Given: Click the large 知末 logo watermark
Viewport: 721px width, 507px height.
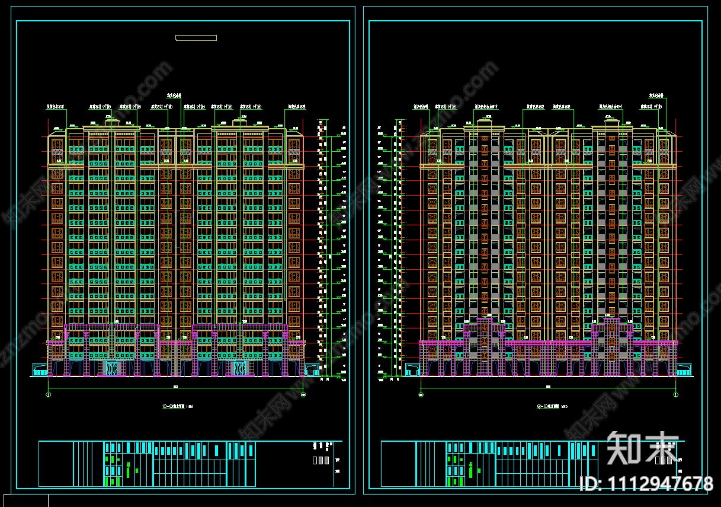Looking at the screenshot, I should [643, 449].
